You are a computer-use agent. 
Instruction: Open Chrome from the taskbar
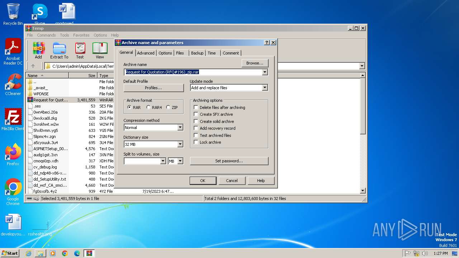pos(65,253)
